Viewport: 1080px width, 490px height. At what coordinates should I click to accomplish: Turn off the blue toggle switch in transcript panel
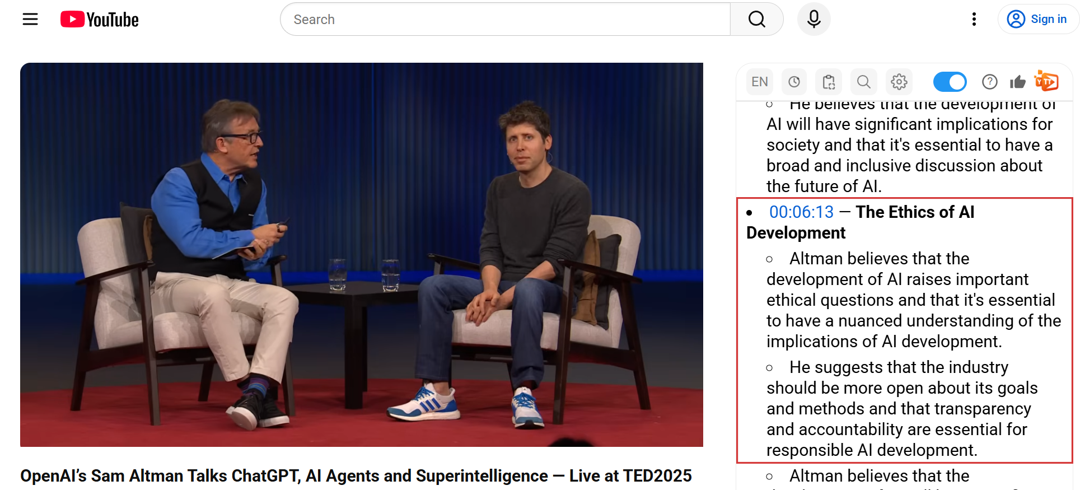pyautogui.click(x=950, y=82)
